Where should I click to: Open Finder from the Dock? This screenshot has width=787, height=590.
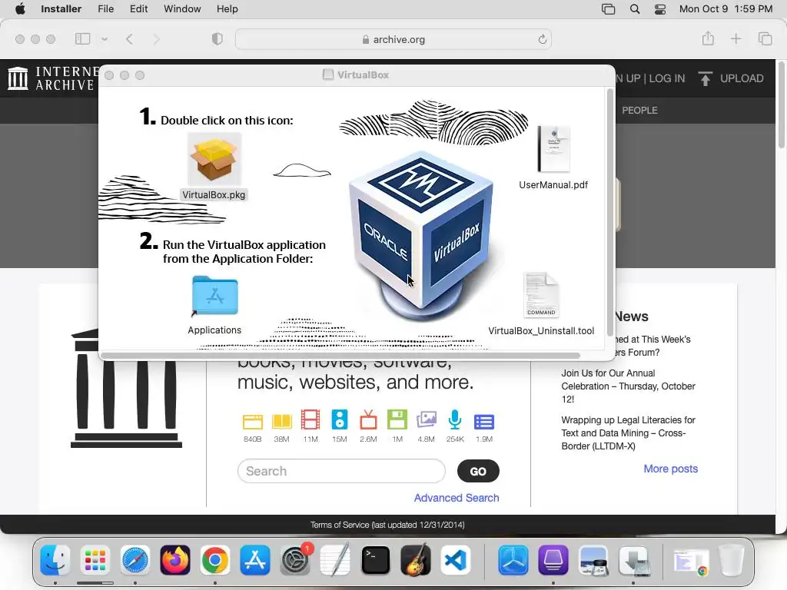tap(55, 560)
